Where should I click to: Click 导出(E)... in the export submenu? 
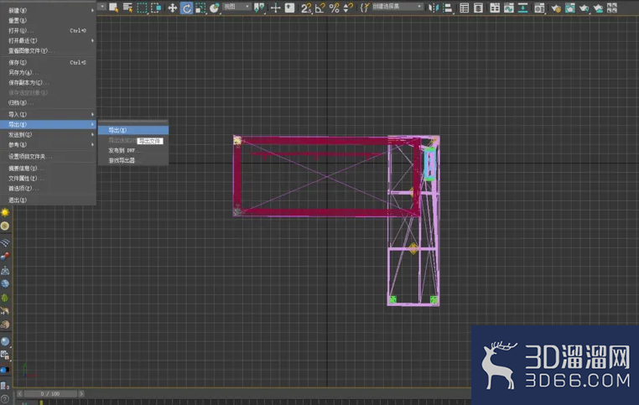[x=133, y=130]
